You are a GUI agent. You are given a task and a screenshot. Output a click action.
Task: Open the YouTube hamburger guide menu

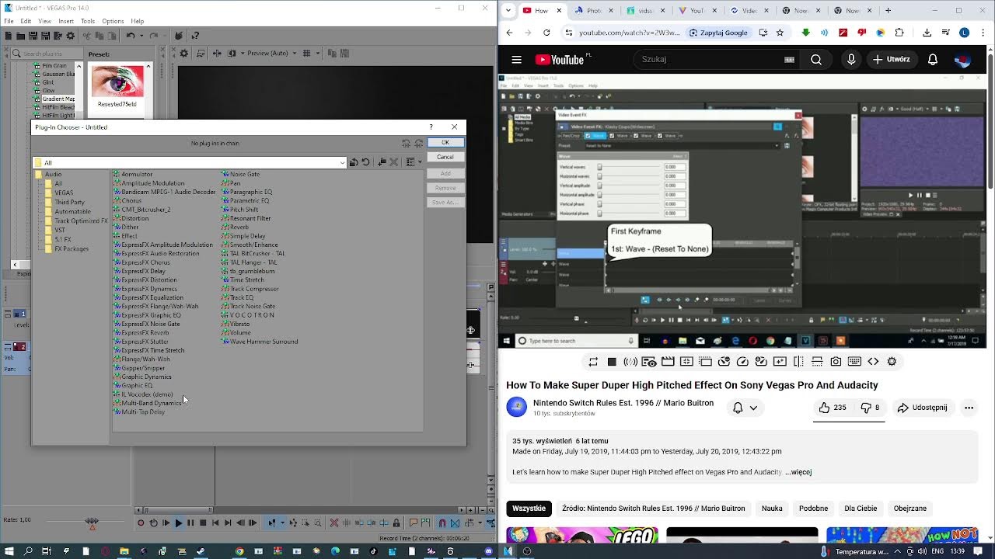click(516, 59)
